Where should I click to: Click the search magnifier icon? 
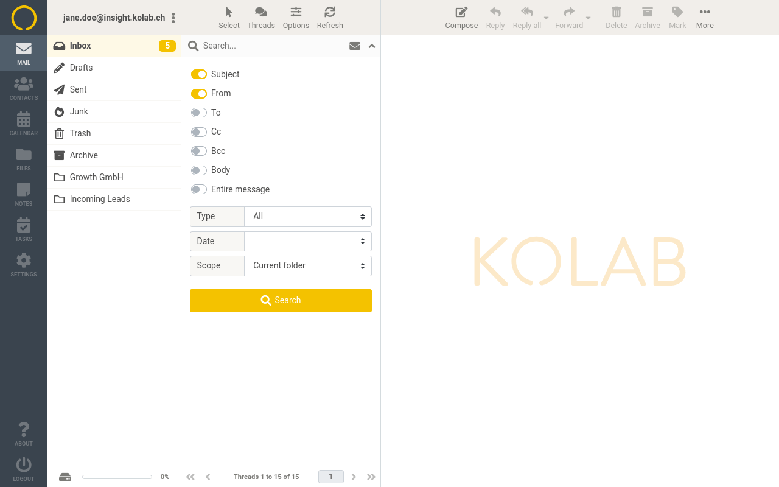click(x=193, y=46)
